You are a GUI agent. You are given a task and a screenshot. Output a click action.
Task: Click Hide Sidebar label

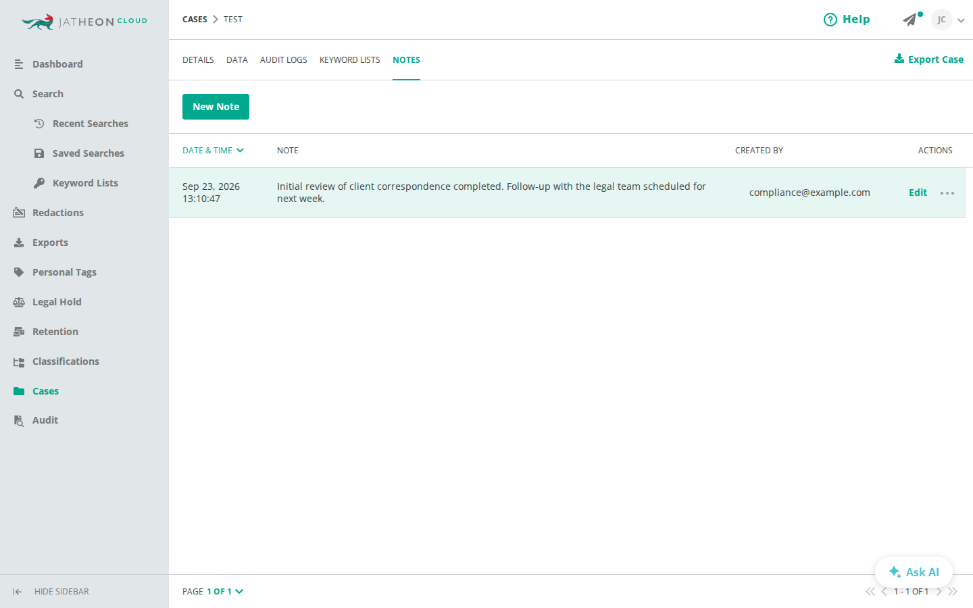tap(61, 592)
